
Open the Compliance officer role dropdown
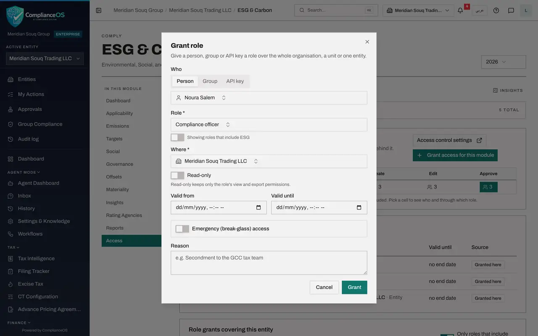(x=269, y=125)
